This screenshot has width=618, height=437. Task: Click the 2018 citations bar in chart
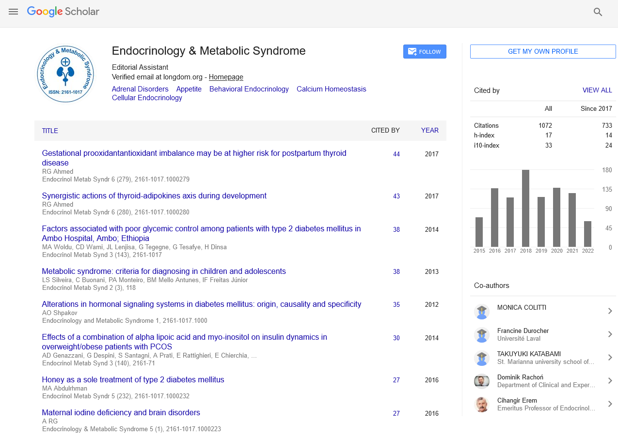pyautogui.click(x=525, y=208)
